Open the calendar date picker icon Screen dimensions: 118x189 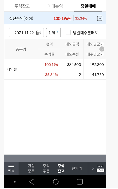pos(38,33)
